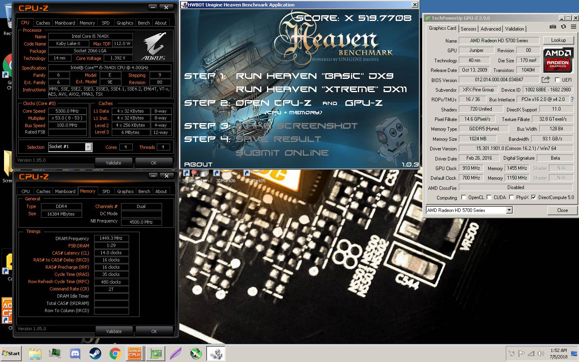Viewport: 579px width, 362px height.
Task: Click the AMD Radeon Graphics logo in GPU-Z
Action: click(x=558, y=60)
